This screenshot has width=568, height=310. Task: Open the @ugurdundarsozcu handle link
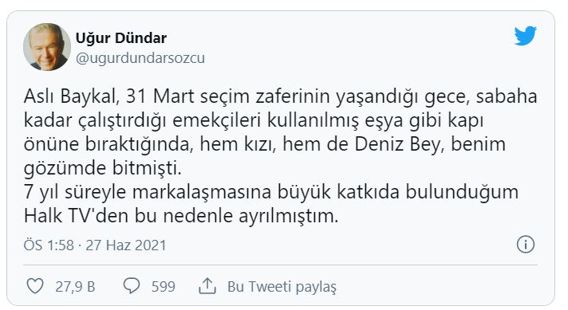coord(140,58)
